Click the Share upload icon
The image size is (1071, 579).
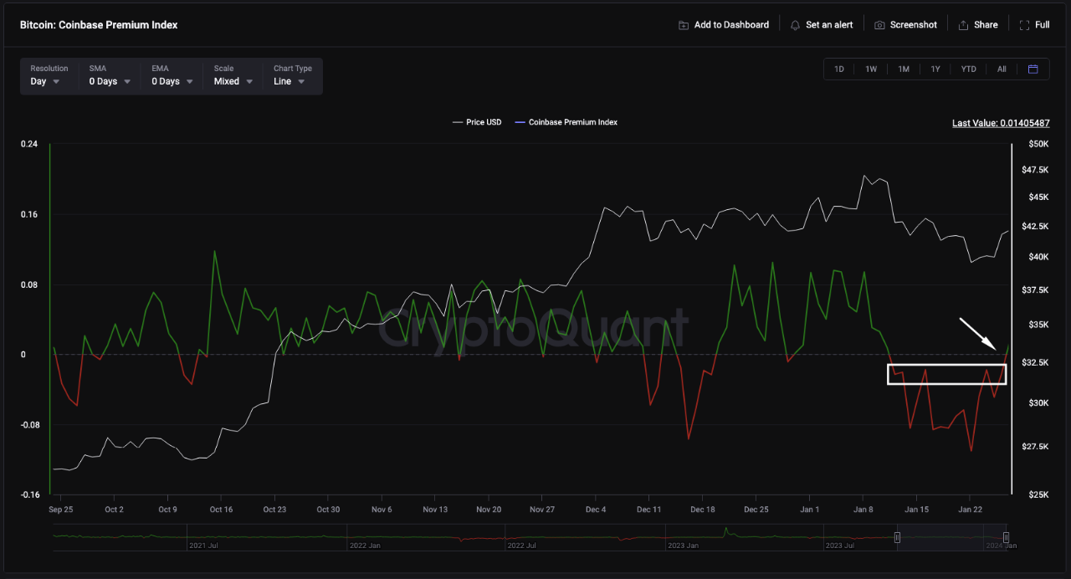[963, 25]
